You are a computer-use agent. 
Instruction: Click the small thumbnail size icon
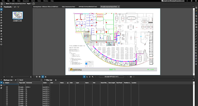coord(4,77)
